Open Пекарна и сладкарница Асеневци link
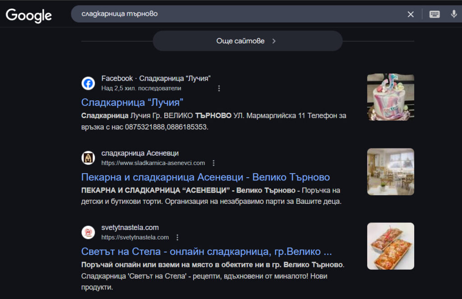This screenshot has width=462, height=299. point(205,177)
